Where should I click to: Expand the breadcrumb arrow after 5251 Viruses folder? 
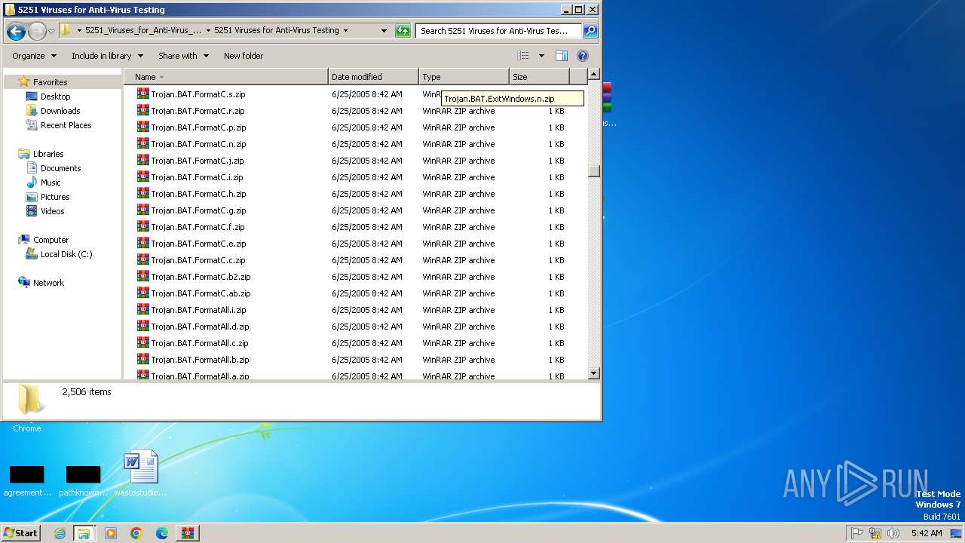tap(345, 31)
